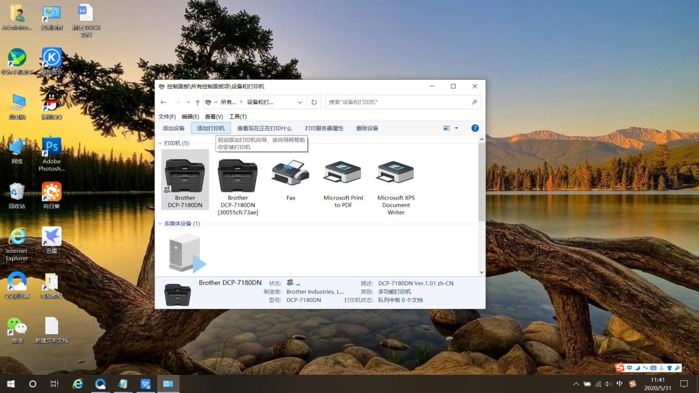699x393 pixels.
Task: Open the address bar history dropdown
Action: click(x=300, y=102)
